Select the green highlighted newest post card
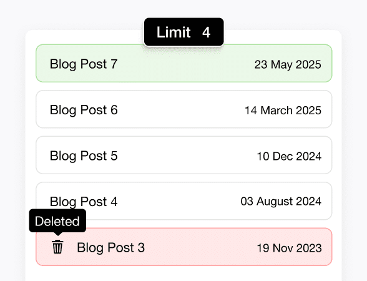Viewport: 367px width, 281px height. [184, 63]
